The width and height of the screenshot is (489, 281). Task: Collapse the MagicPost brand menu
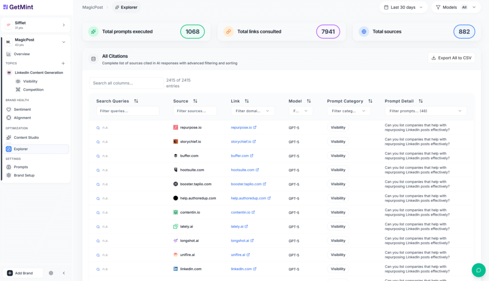pos(64,42)
